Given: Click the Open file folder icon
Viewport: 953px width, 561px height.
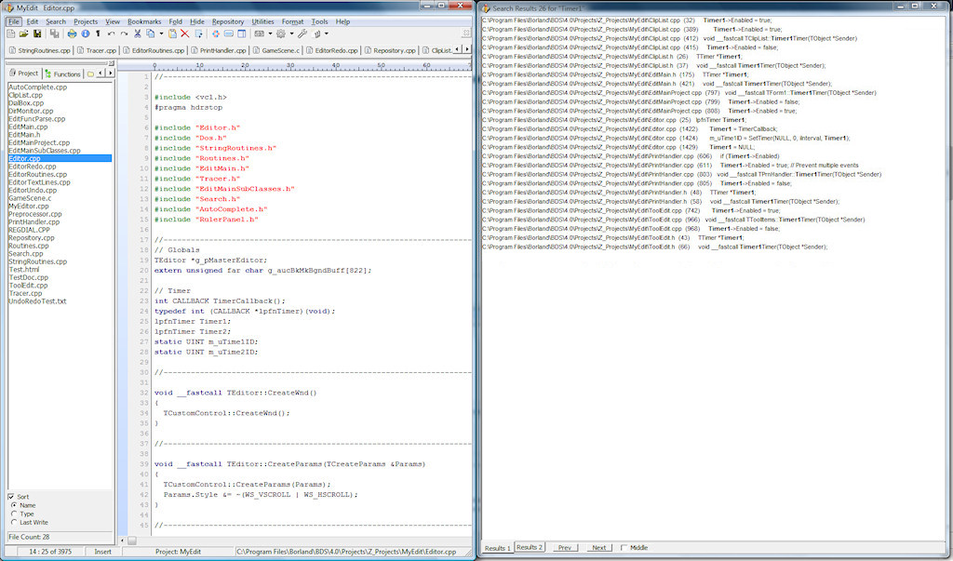Looking at the screenshot, I should click(23, 34).
